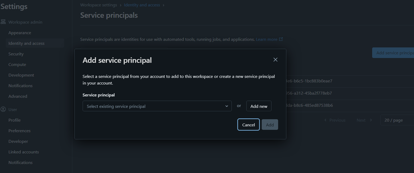414x173 pixels.
Task: Open the Select existing service principal dropdown
Action: click(157, 106)
